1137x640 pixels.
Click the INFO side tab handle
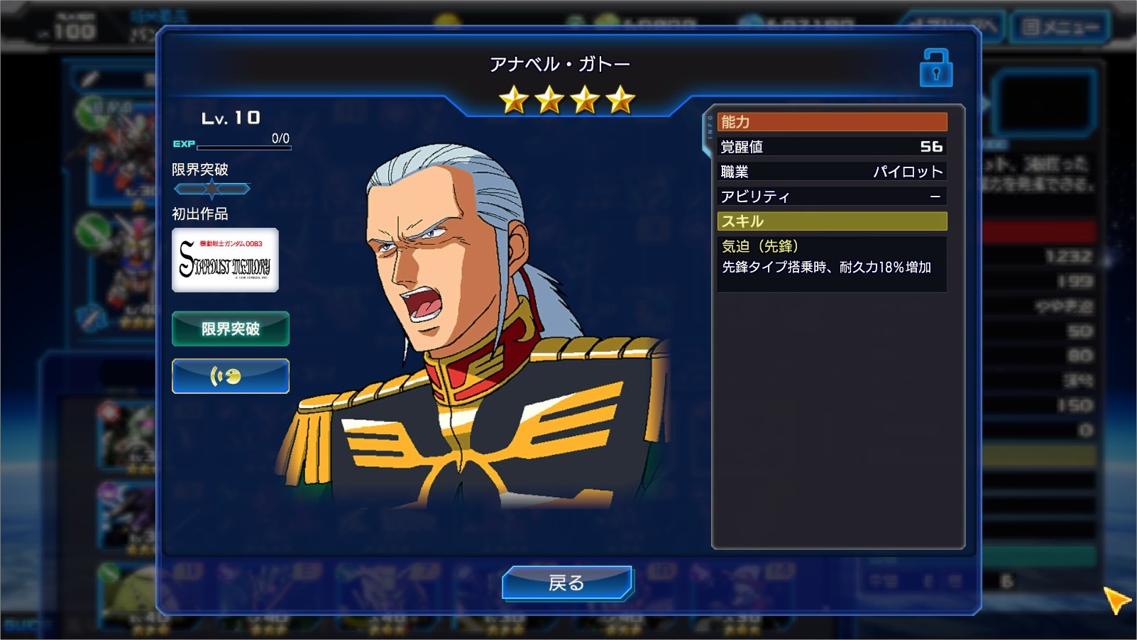709,131
